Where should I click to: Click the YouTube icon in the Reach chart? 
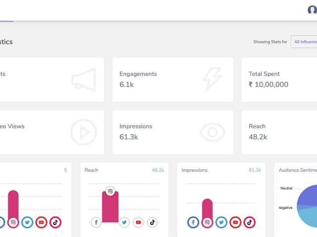coord(138,222)
